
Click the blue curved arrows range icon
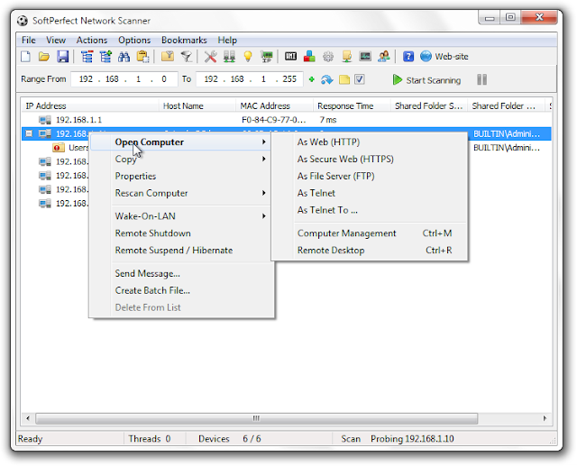point(326,79)
